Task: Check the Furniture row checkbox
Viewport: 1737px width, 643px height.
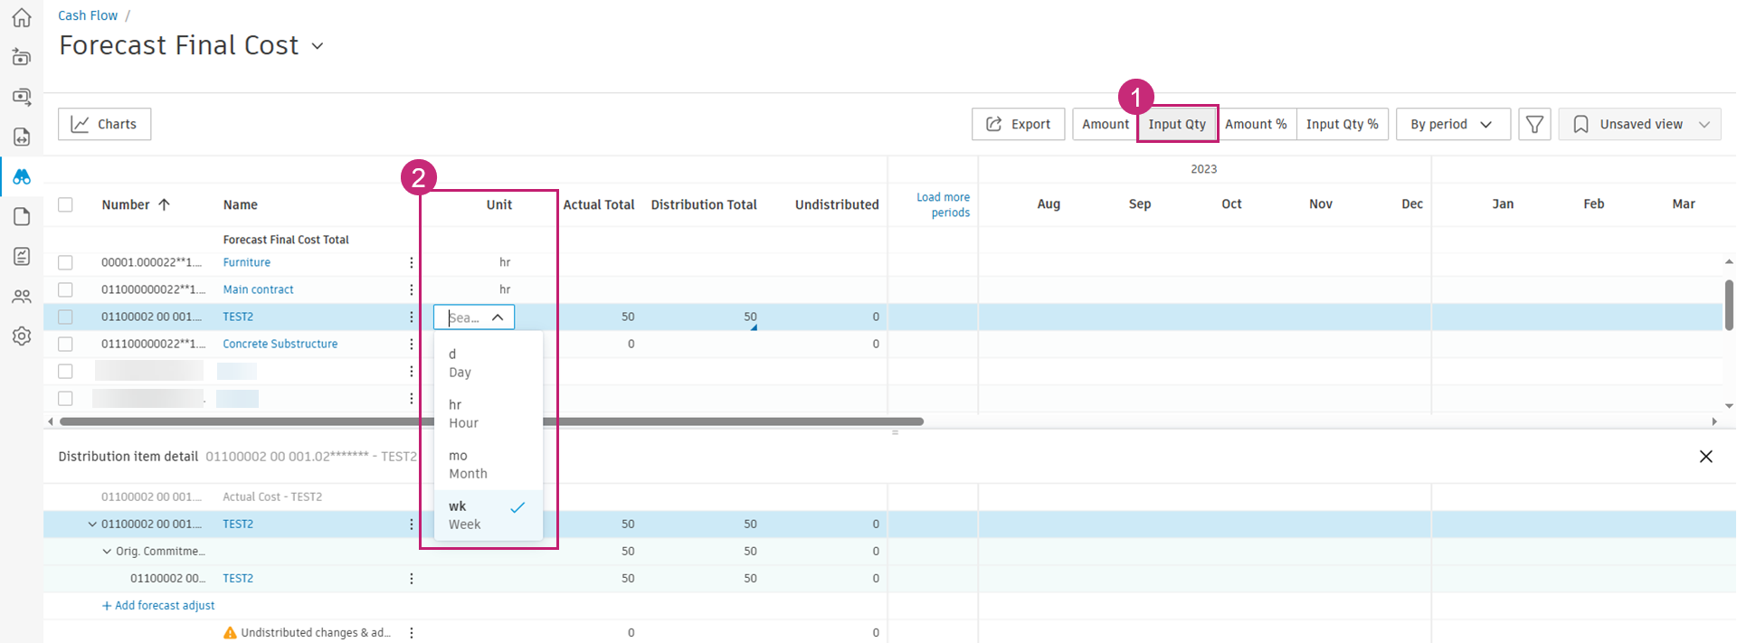Action: [65, 262]
